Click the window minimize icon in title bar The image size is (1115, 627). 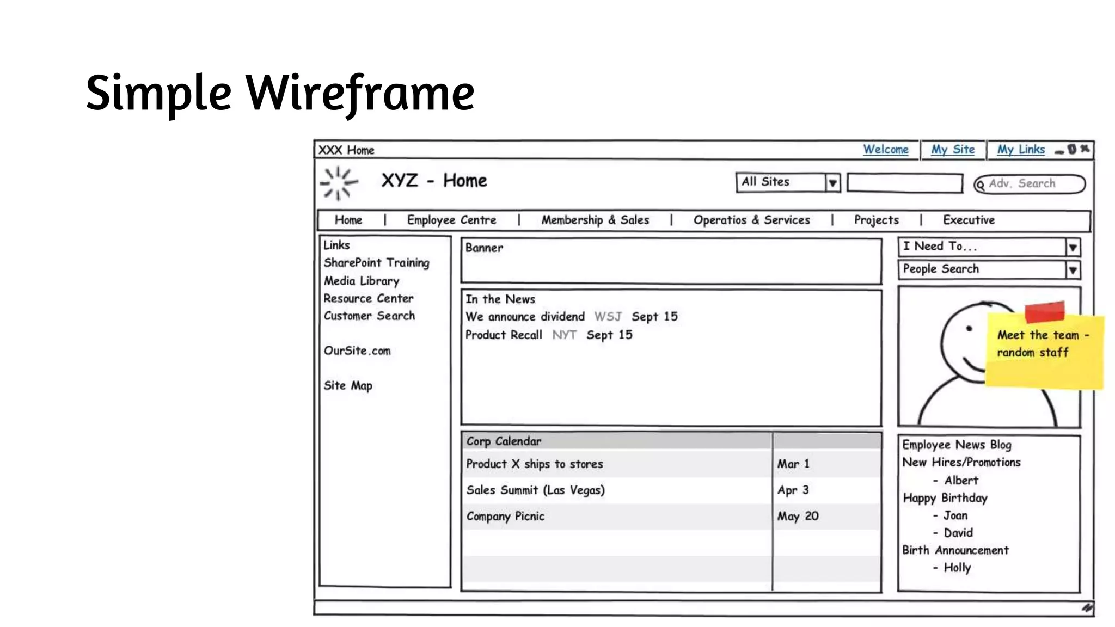1059,152
